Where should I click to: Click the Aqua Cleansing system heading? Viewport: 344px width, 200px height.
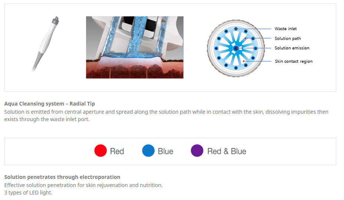pos(50,104)
